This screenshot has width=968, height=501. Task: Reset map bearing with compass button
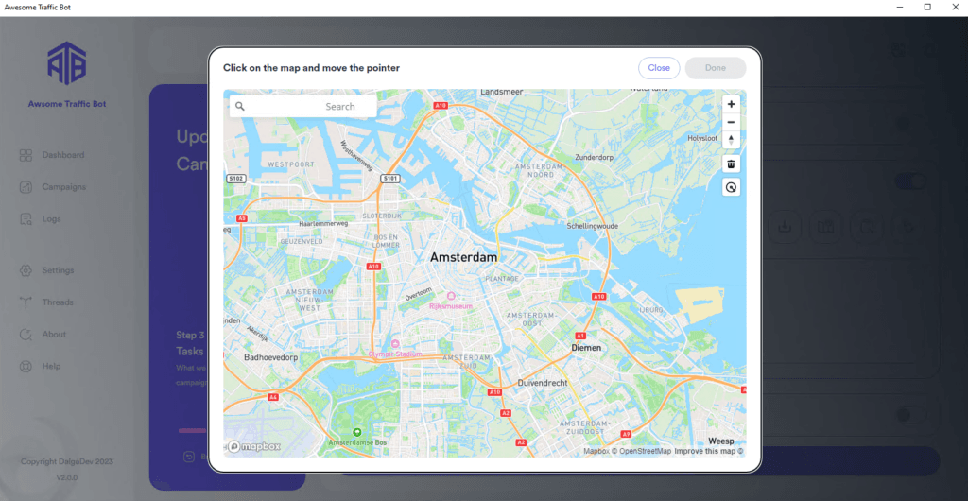[731, 140]
